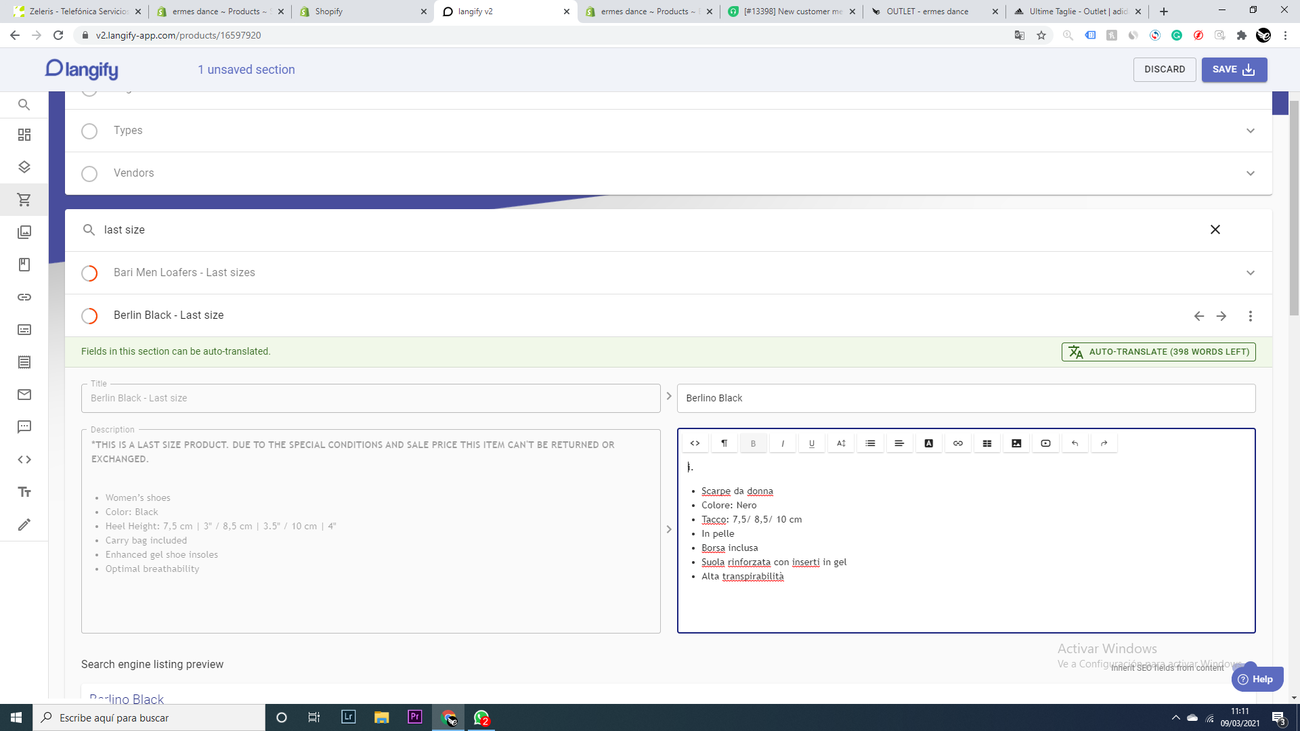The height and width of the screenshot is (731, 1300).
Task: Click Auto-Translate 398 words left button
Action: (1158, 352)
